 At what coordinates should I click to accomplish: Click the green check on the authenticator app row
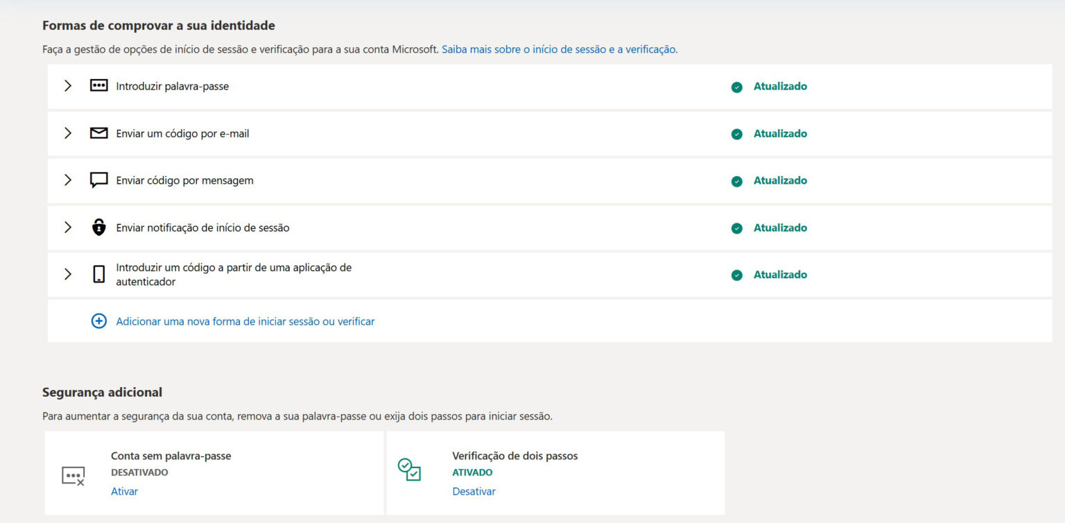(736, 274)
